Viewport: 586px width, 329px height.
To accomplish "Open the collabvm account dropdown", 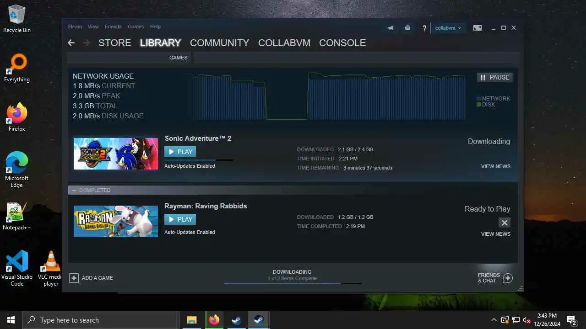I will click(448, 28).
